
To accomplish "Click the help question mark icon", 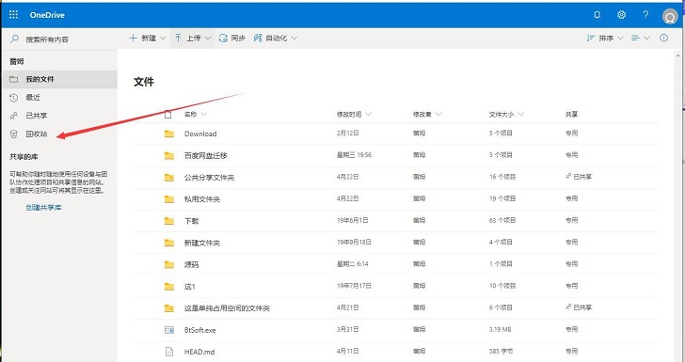I will [645, 15].
